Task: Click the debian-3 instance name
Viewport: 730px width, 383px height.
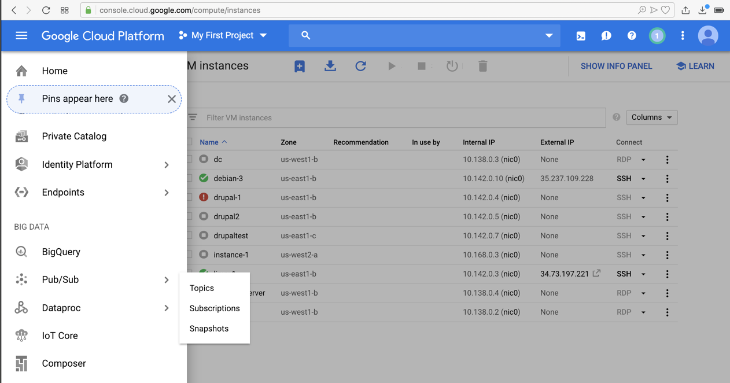Action: [x=228, y=179]
